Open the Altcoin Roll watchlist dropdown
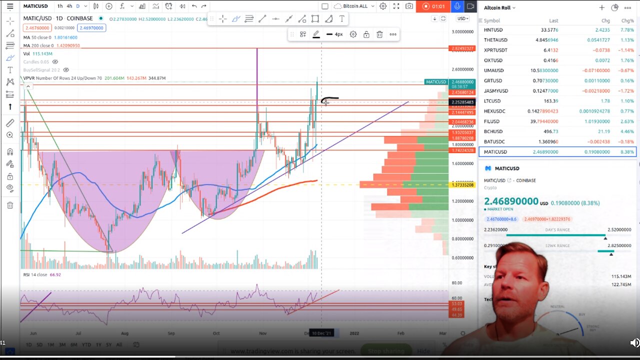The width and height of the screenshot is (640, 360). coord(499,7)
